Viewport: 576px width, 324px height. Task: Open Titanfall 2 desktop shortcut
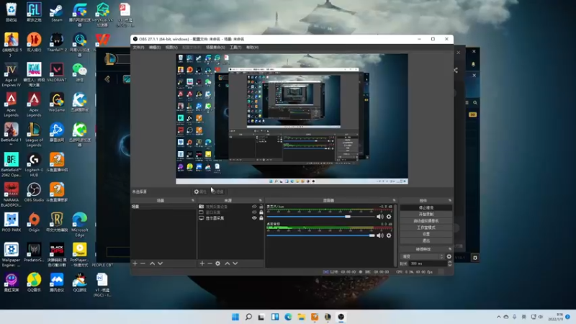57,42
